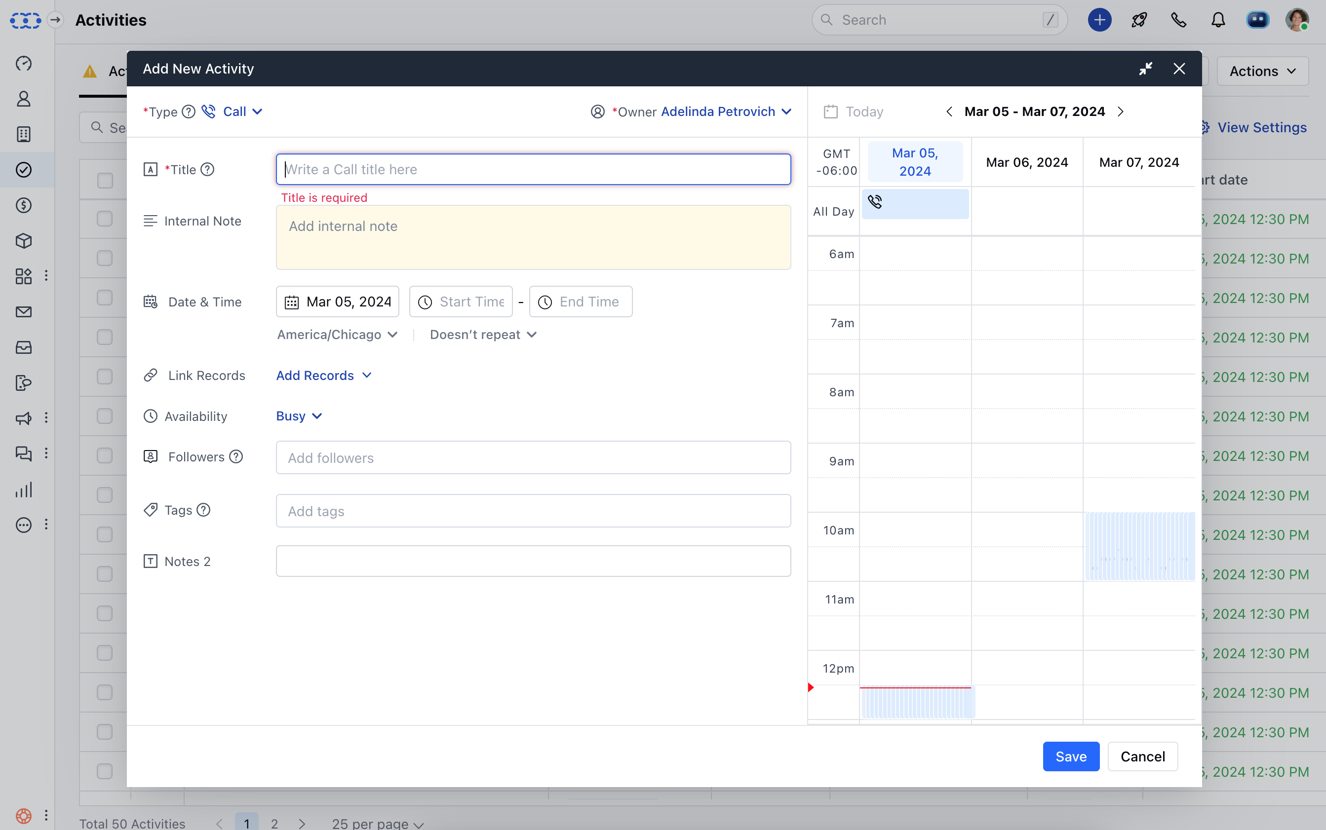Viewport: 1326px width, 830px height.
Task: Open the Campaigns megaphone icon in sidebar
Action: (23, 419)
